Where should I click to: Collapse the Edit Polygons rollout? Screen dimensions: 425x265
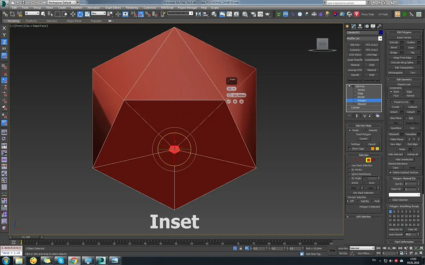tap(404, 32)
